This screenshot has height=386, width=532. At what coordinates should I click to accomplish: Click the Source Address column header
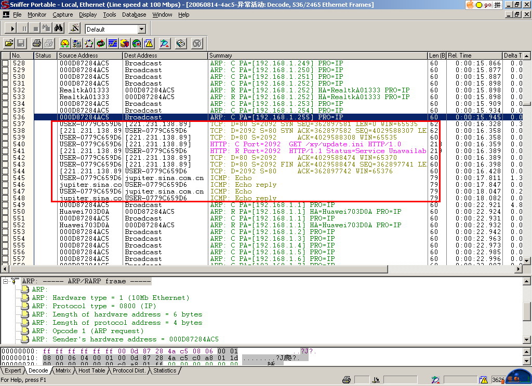(x=89, y=56)
